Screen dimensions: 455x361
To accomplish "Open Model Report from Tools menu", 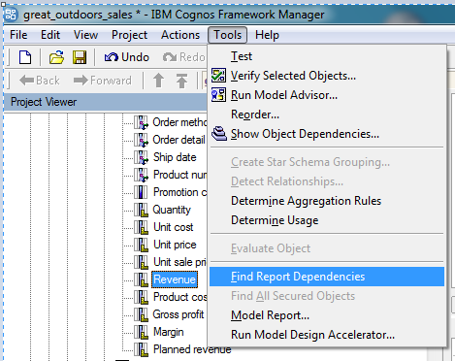I will 327,315.
